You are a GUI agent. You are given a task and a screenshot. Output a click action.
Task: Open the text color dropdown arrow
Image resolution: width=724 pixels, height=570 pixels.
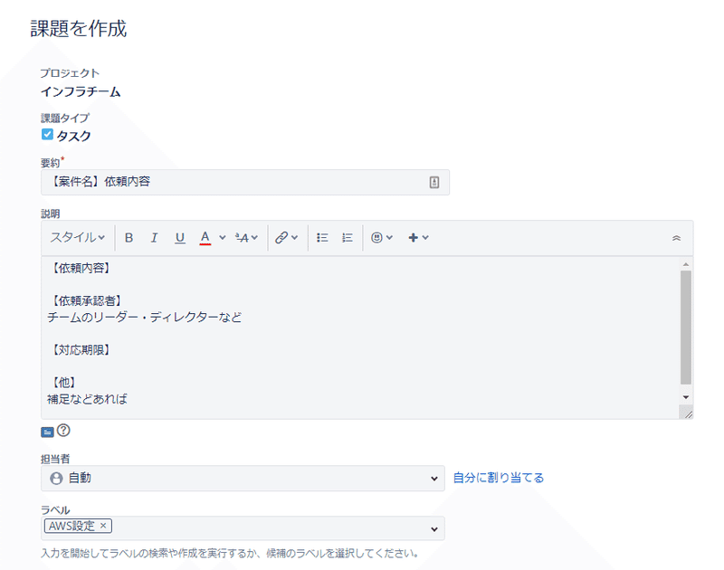point(222,238)
